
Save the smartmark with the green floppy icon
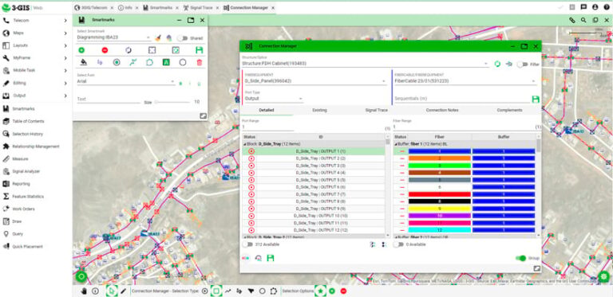(x=199, y=50)
